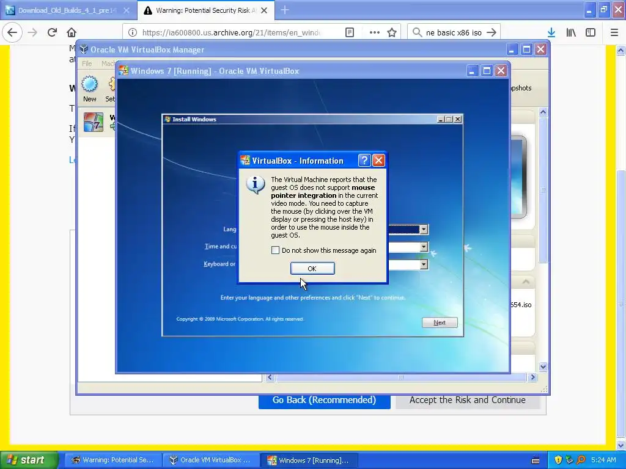
Task: Click Next in Install Windows
Action: tap(440, 322)
